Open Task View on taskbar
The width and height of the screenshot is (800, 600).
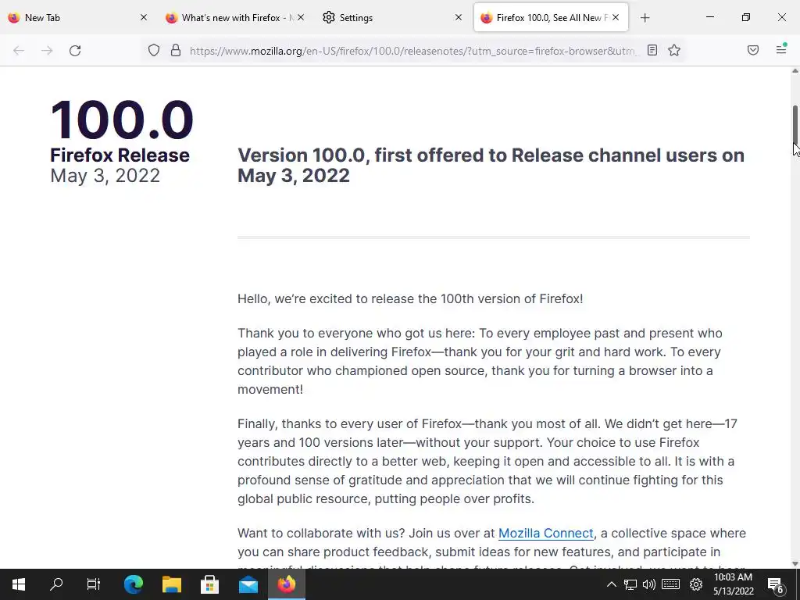(x=94, y=584)
